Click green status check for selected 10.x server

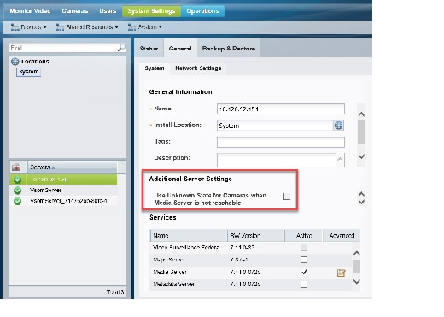(x=18, y=179)
